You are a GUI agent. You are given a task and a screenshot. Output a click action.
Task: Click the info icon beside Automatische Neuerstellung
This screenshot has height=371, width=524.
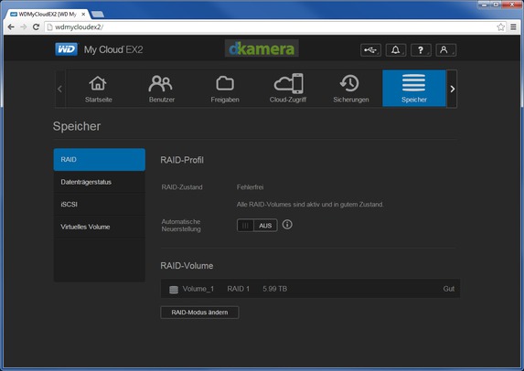pos(287,225)
